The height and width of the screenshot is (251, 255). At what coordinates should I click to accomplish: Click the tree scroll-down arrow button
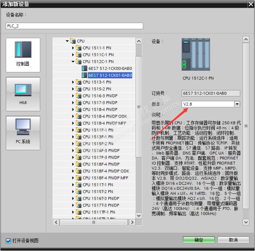[139, 216]
